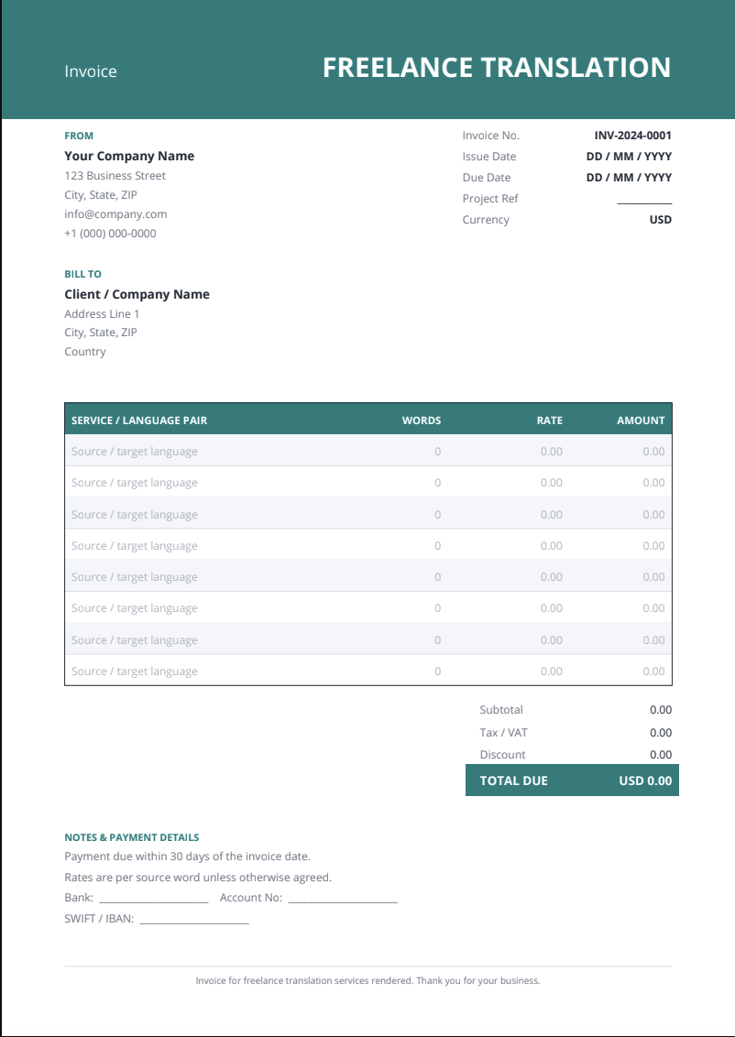Screen dimensions: 735x1037
Task: Click the Subtotal 0.00 value
Action: point(660,710)
